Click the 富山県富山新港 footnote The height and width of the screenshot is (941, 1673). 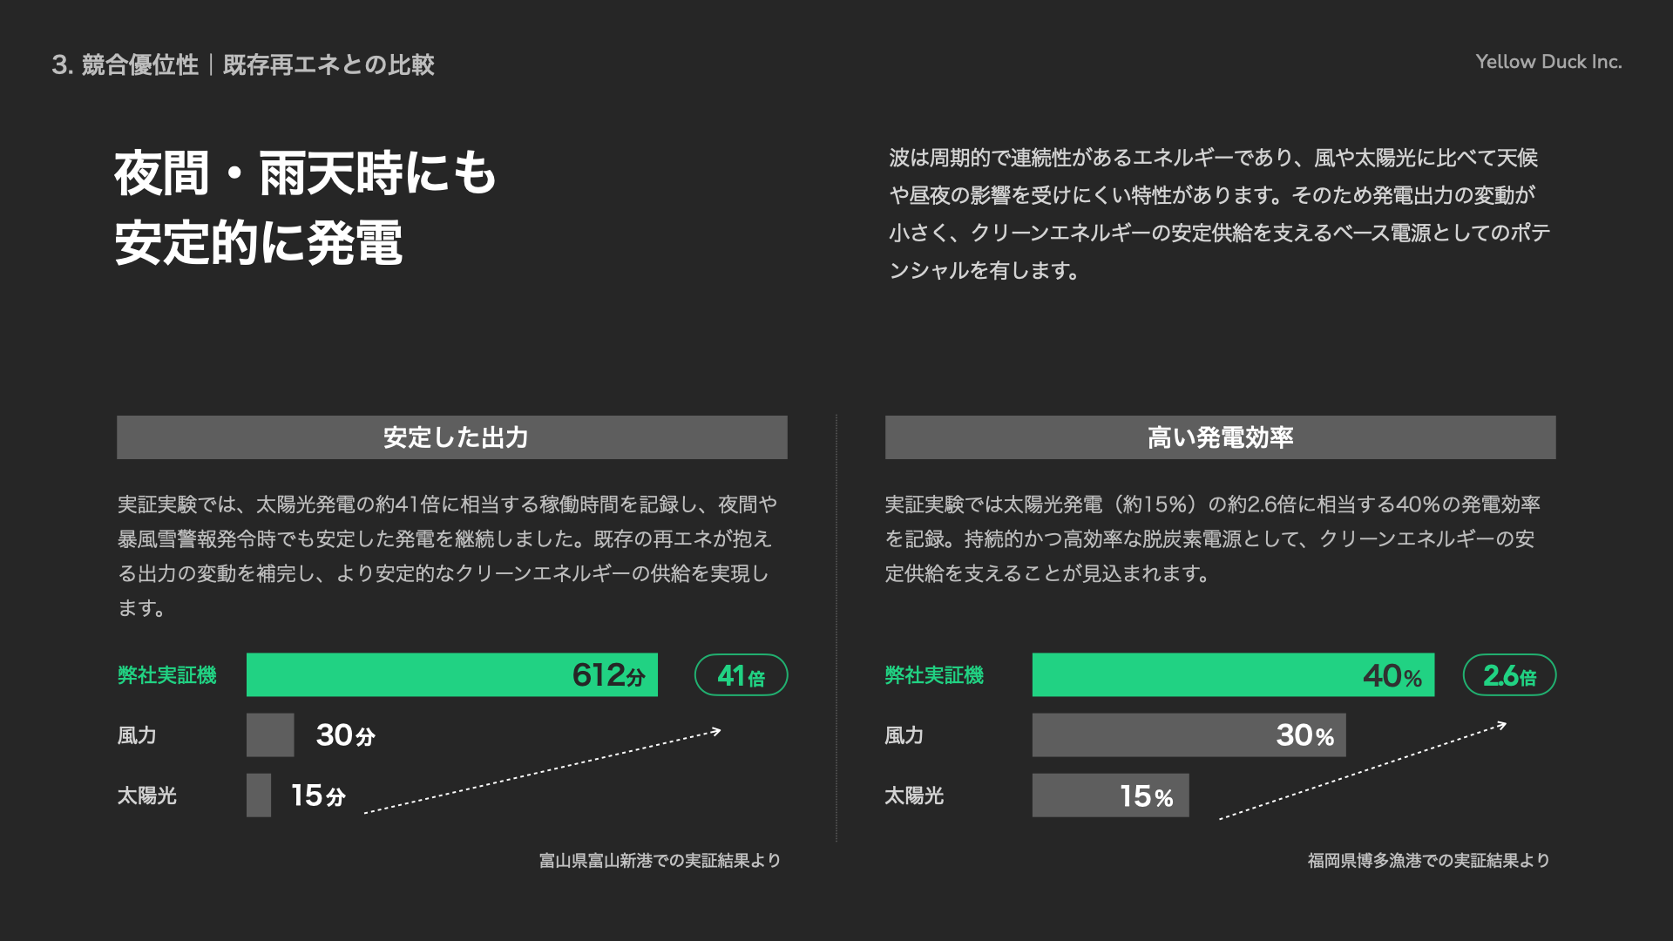tap(660, 861)
